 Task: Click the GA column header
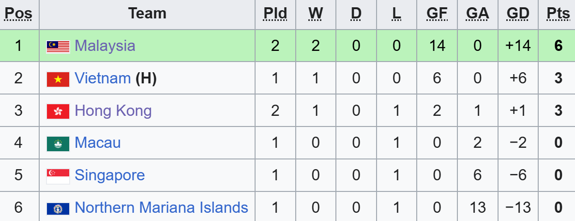pyautogui.click(x=477, y=14)
